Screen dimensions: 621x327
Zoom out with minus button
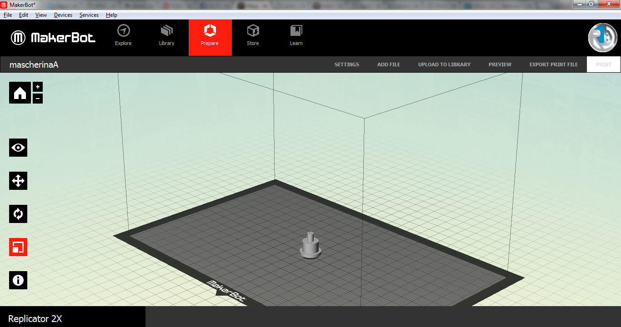38,98
